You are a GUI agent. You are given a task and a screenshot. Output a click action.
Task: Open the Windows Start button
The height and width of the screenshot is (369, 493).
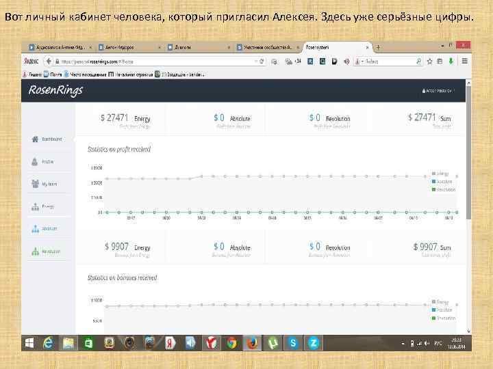[29, 343]
